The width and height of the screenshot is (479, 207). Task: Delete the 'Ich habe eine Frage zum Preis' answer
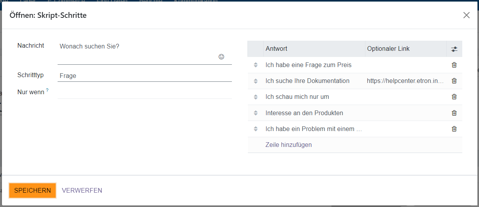[x=454, y=65]
